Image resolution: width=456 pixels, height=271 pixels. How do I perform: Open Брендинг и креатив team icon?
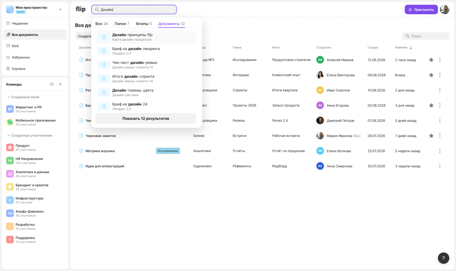coord(10,187)
